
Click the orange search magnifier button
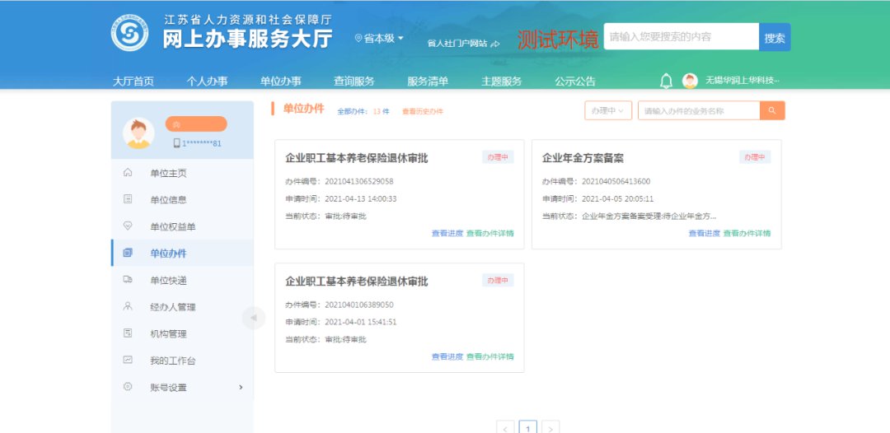point(772,110)
